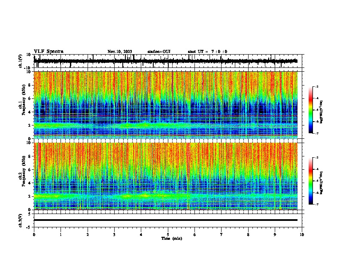Click the time axis tick label "0"
The image size is (340, 263).
point(34,235)
